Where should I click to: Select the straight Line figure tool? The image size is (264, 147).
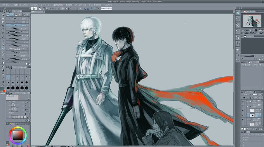[3, 78]
